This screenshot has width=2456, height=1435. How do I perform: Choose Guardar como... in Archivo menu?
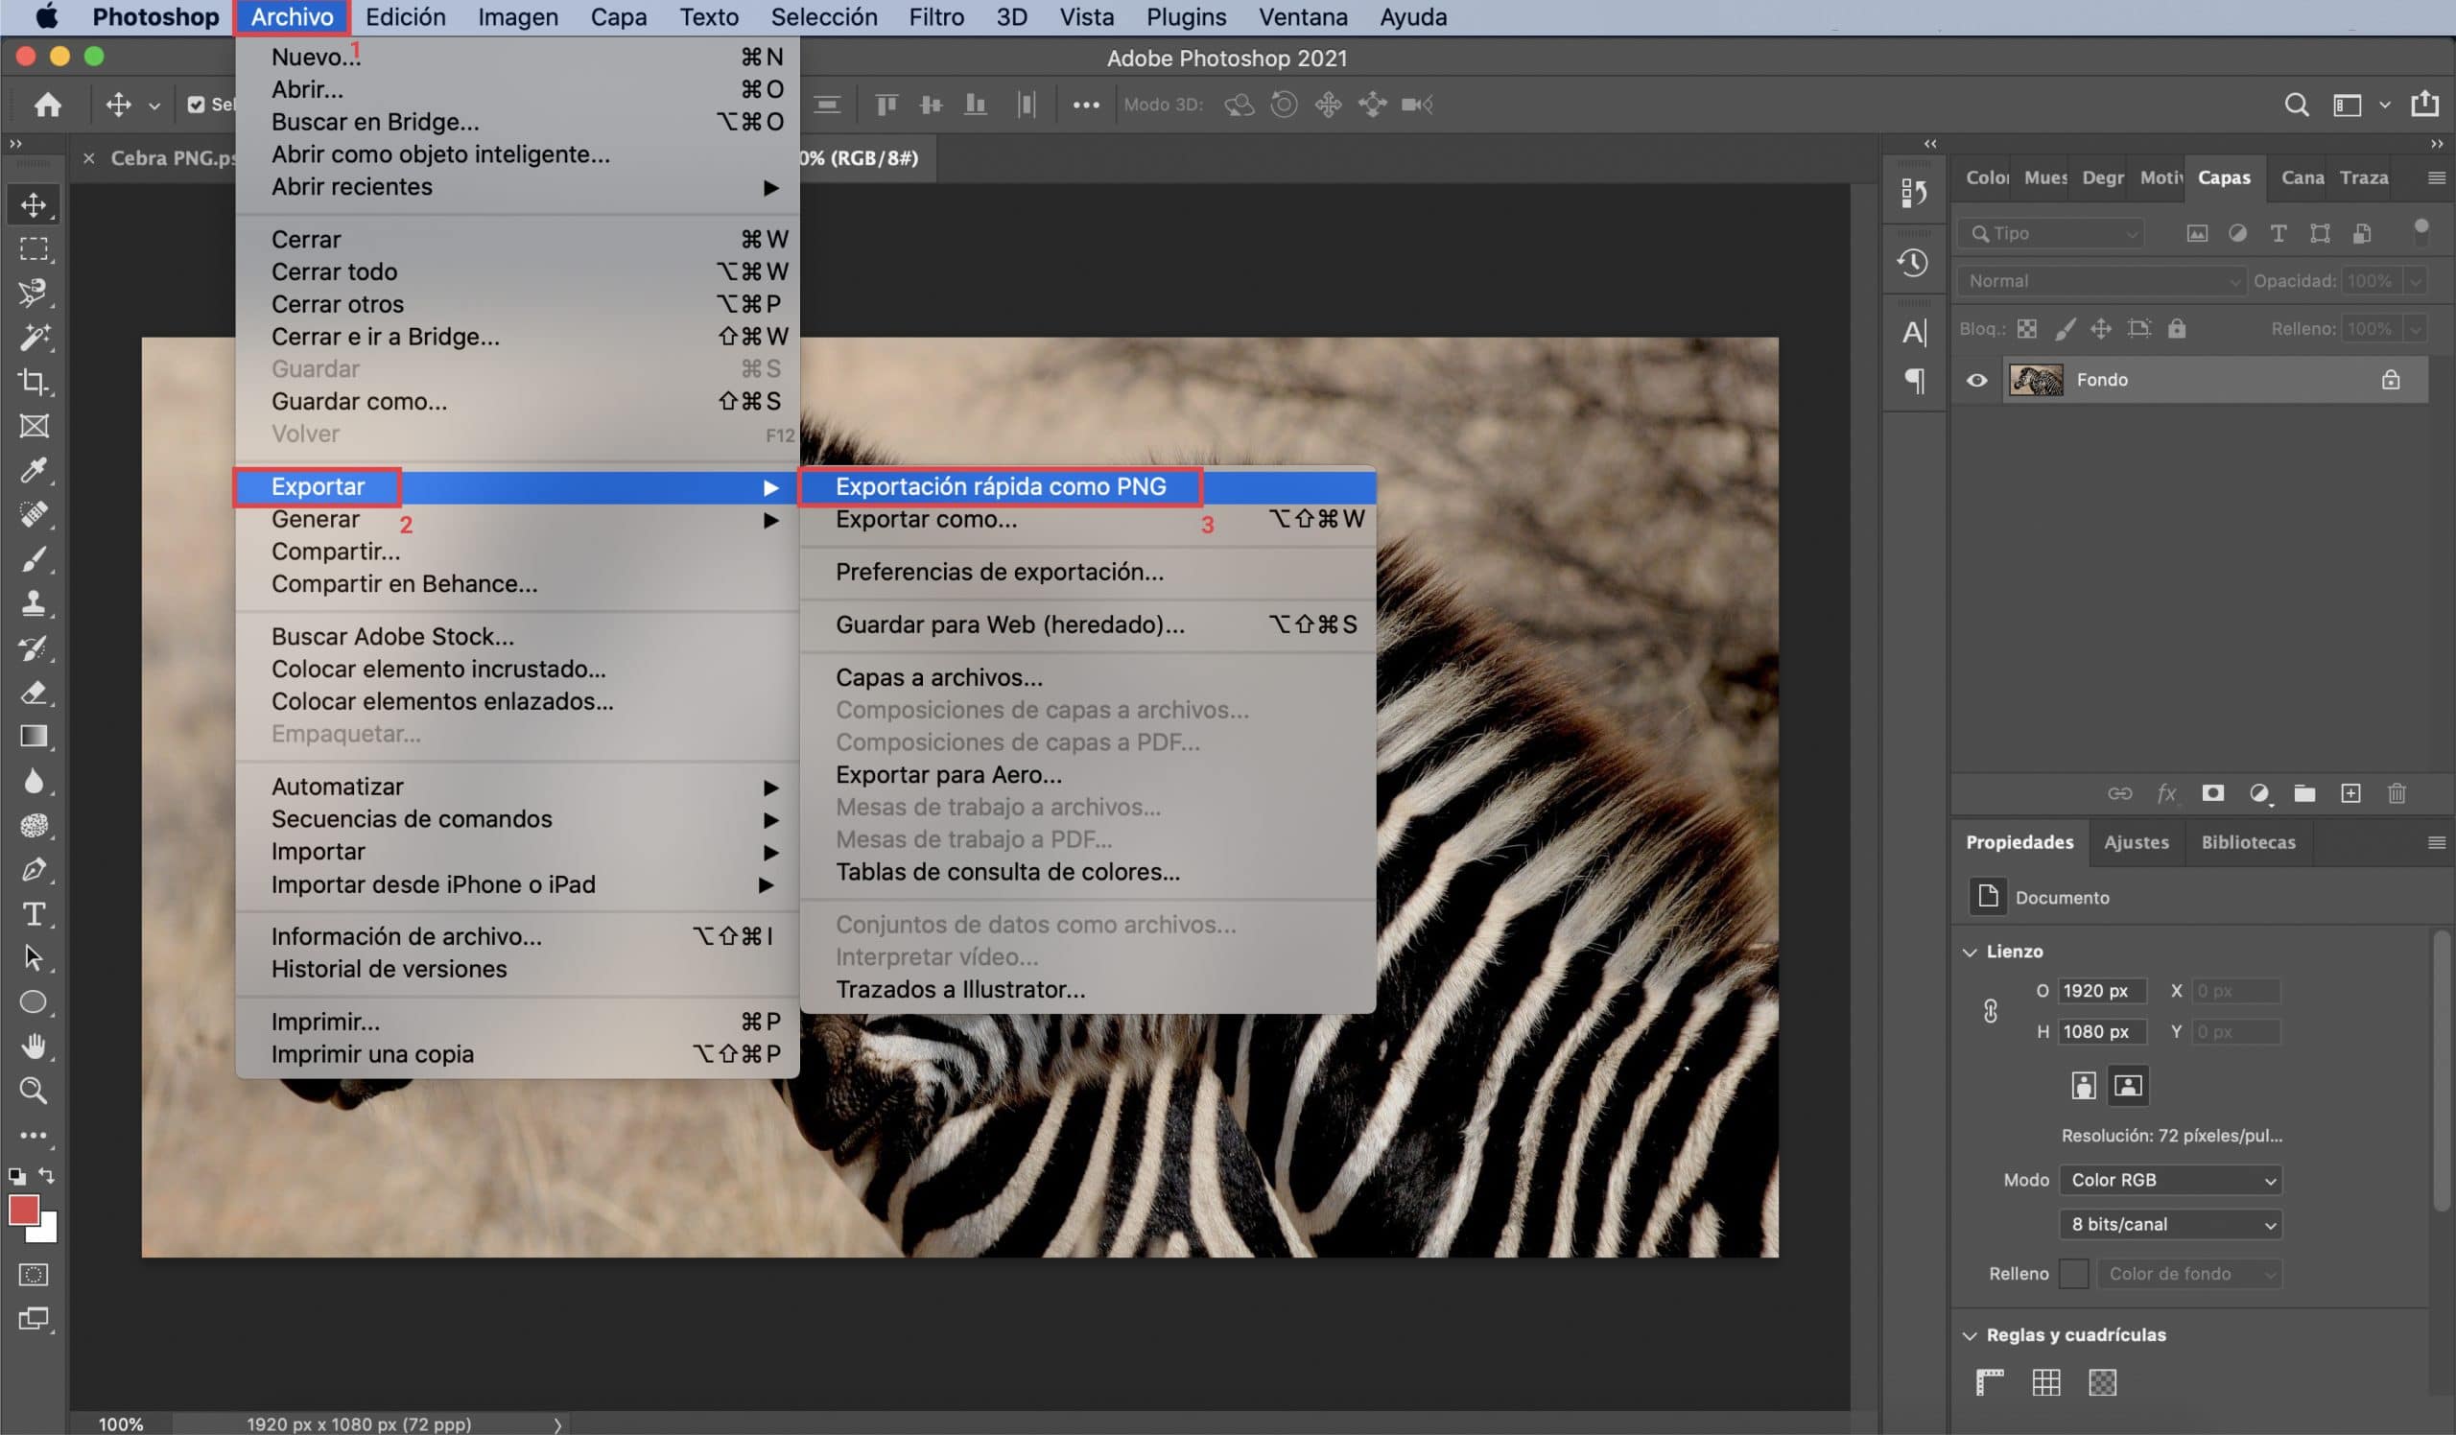pyautogui.click(x=517, y=401)
